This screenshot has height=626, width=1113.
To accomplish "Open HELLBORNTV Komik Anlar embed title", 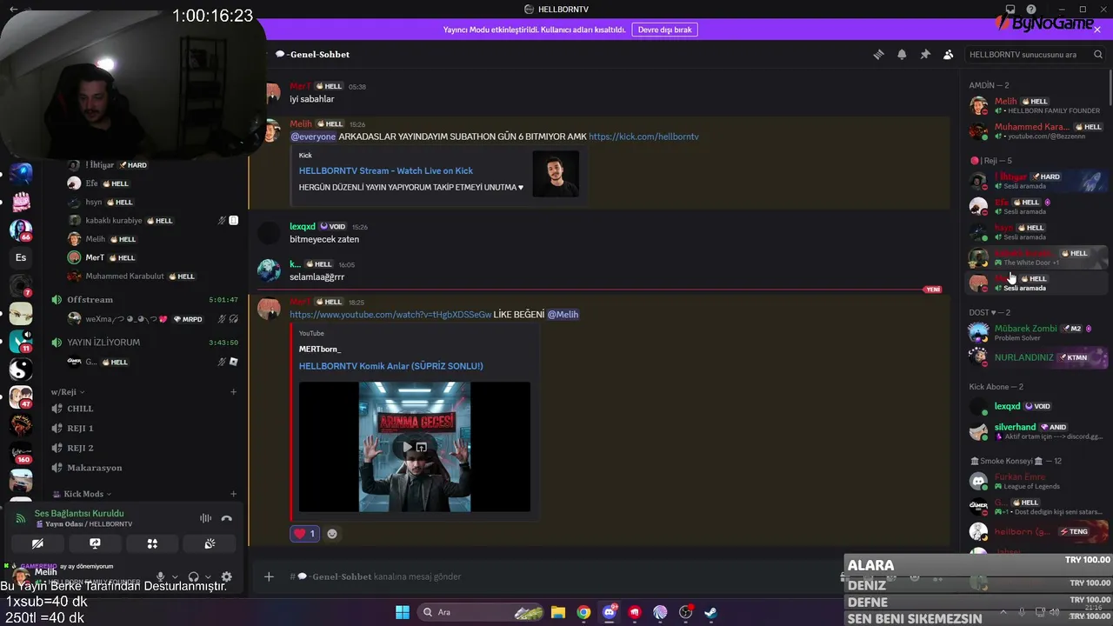I will click(390, 366).
